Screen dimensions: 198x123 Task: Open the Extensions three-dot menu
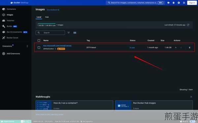coord(27,46)
